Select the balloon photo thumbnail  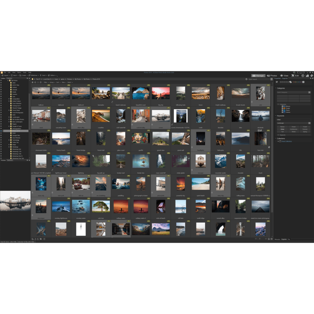coord(41,93)
